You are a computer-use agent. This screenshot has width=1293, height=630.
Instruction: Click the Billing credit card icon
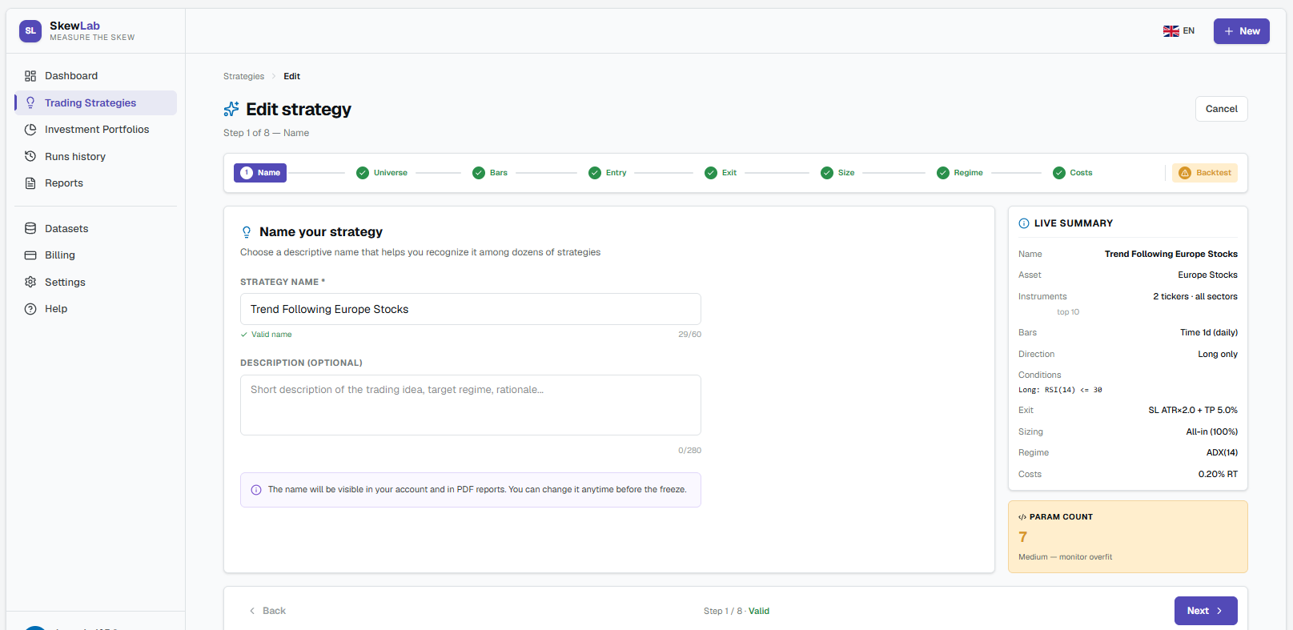30,255
